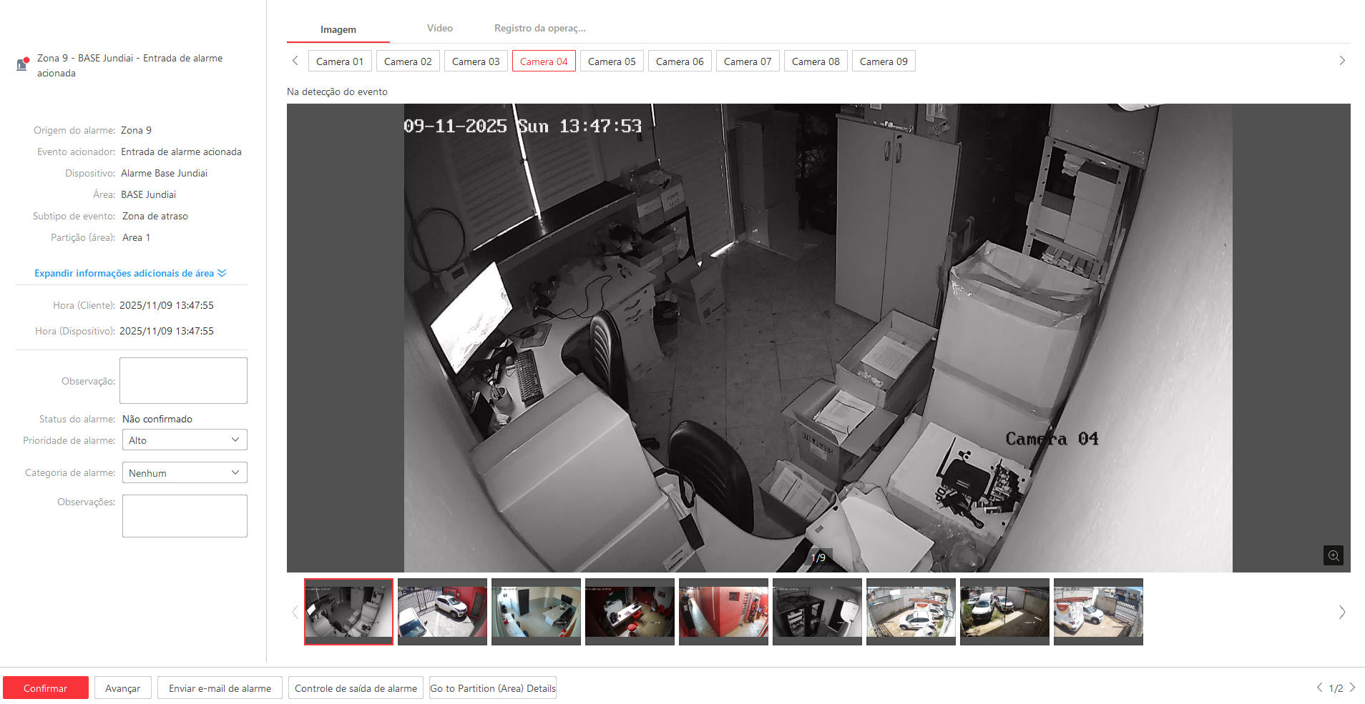Click Enviar e-mail de alarme
Image resolution: width=1365 pixels, height=704 pixels.
pos(220,688)
